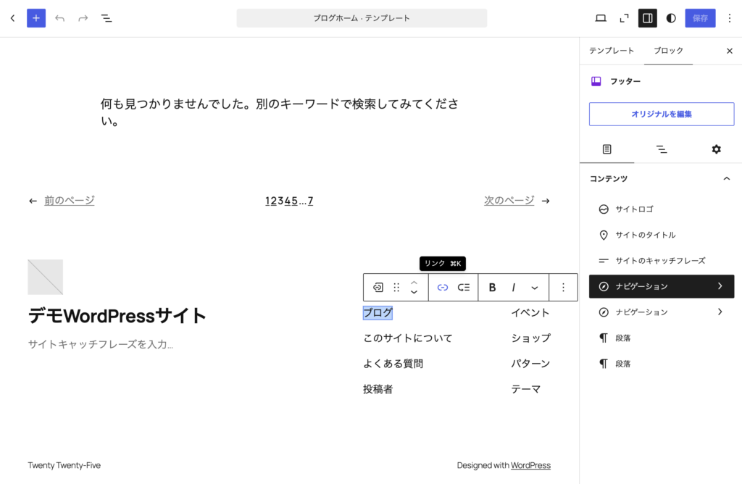The image size is (742, 484).
Task: Click the site logo placeholder
Action: coord(46,277)
